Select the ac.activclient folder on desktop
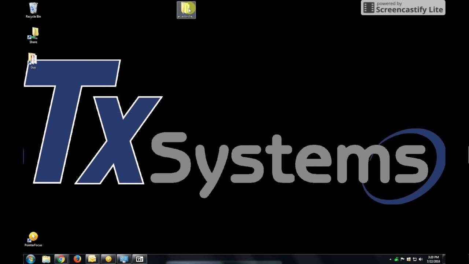The image size is (469, 264). (186, 10)
